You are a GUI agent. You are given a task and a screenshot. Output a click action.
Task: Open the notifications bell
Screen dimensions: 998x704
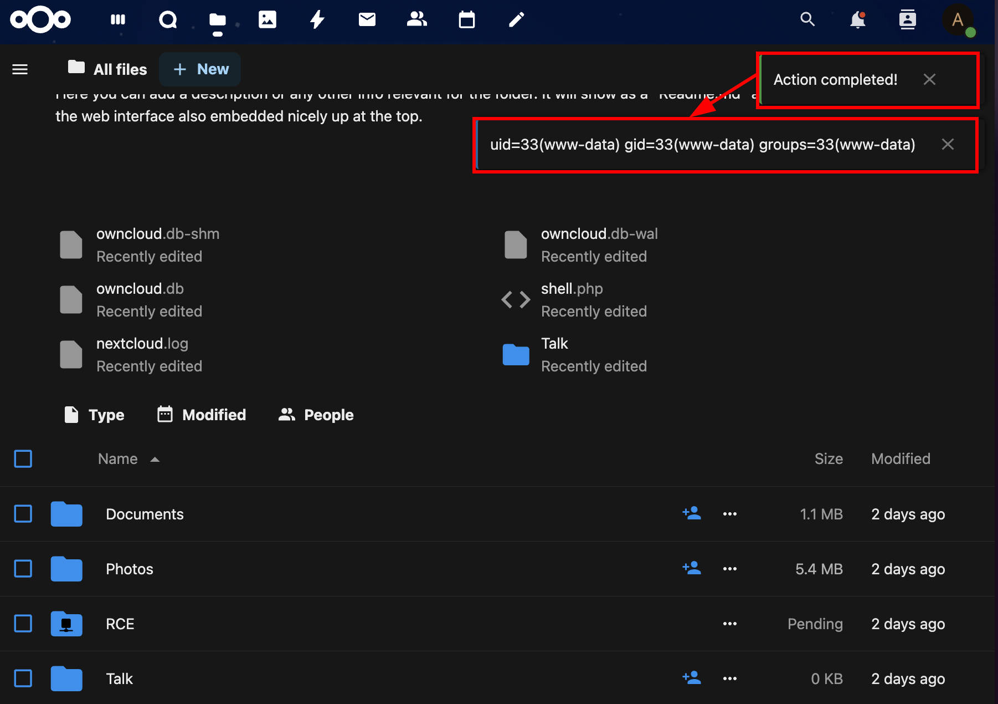point(857,20)
